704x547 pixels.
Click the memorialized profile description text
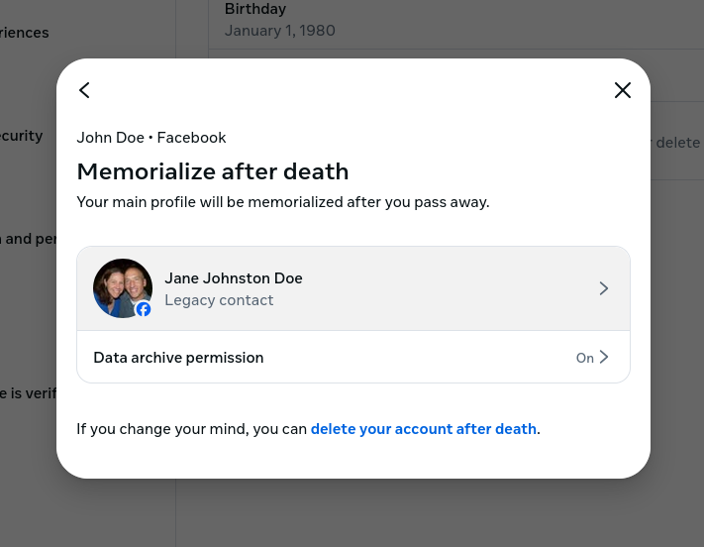[282, 202]
